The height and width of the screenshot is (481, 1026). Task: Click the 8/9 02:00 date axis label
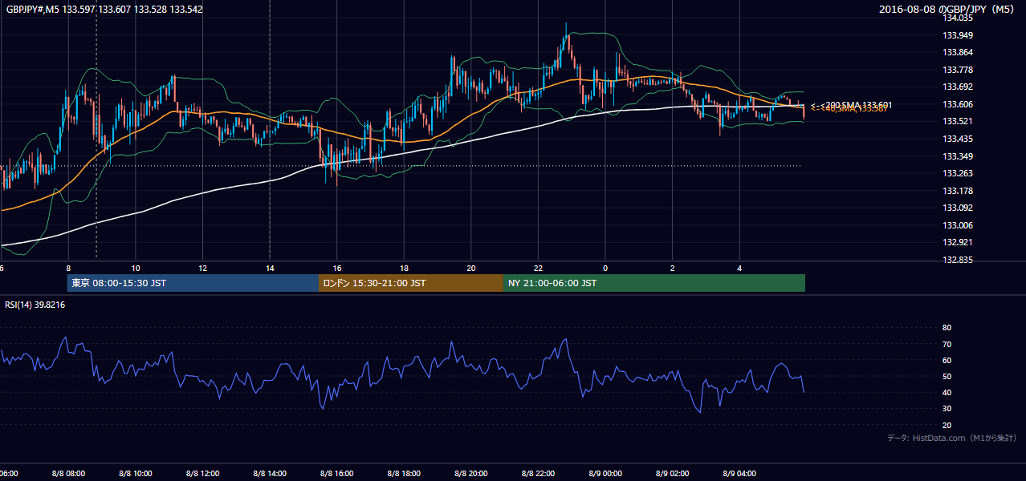tap(673, 474)
